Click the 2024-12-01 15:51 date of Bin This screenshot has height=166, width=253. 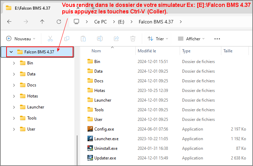tap(152, 62)
